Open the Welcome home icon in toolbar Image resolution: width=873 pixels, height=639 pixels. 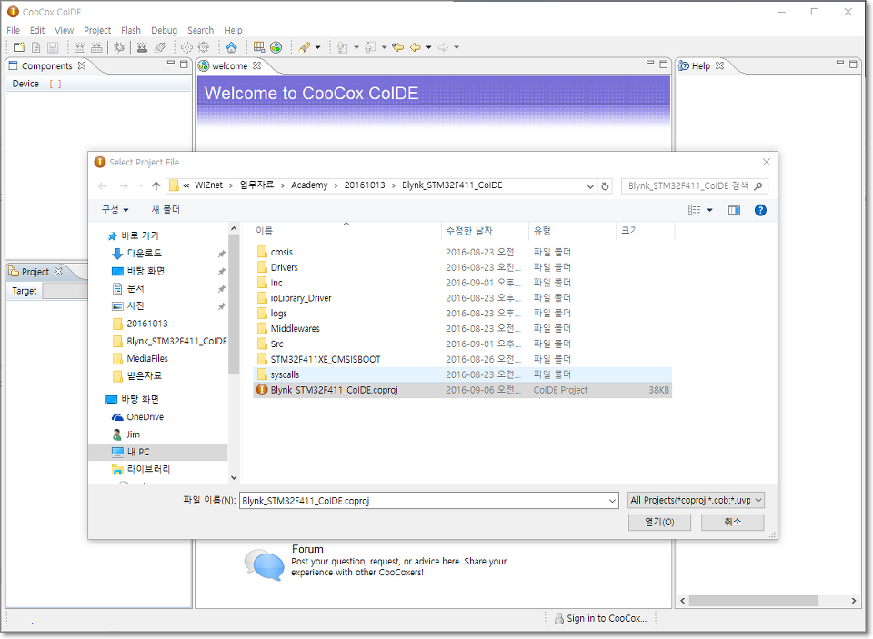point(231,47)
